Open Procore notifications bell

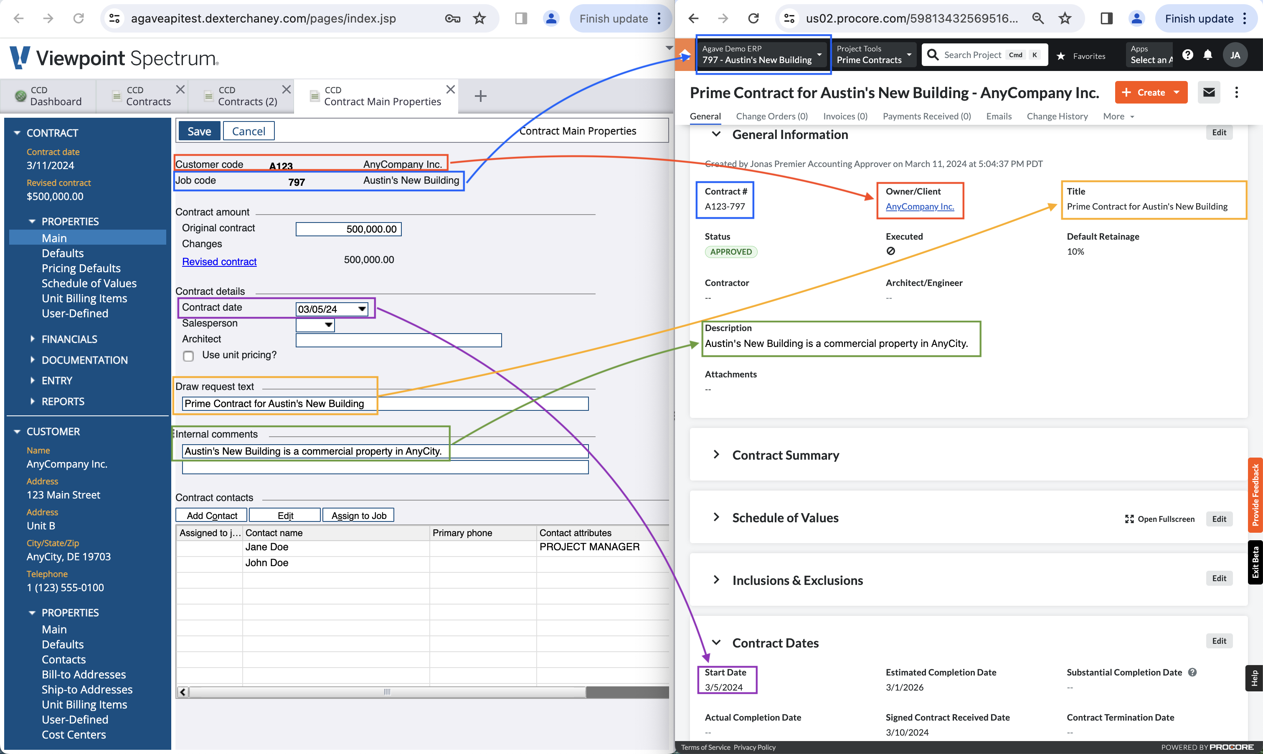[1208, 55]
